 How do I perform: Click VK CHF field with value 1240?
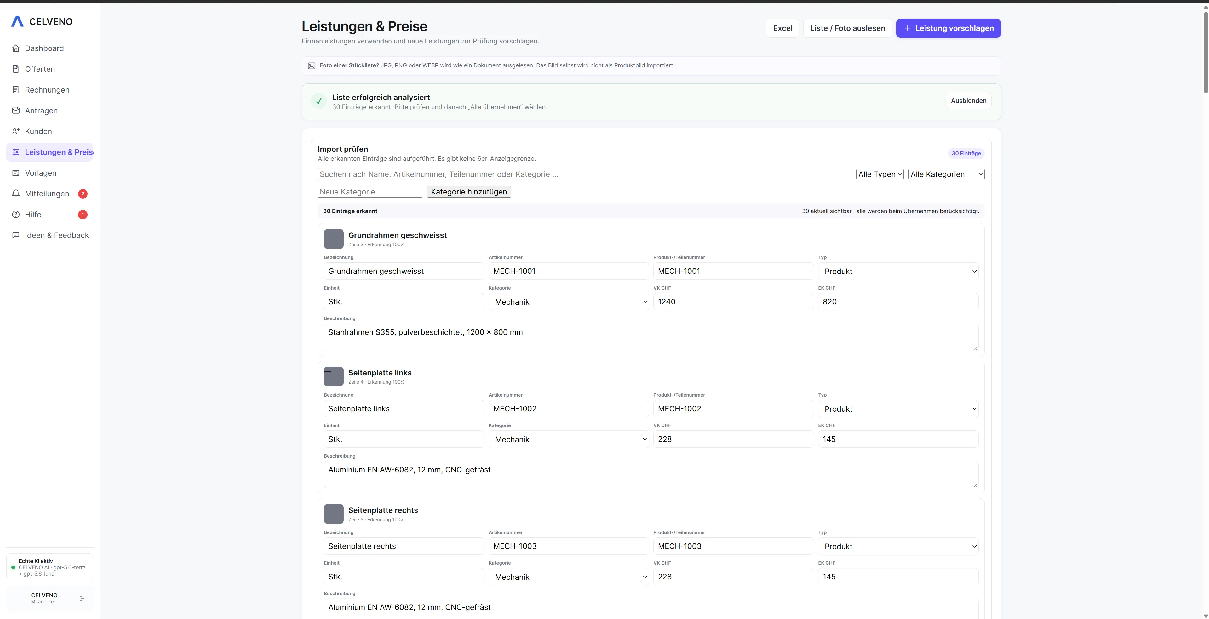(x=733, y=301)
